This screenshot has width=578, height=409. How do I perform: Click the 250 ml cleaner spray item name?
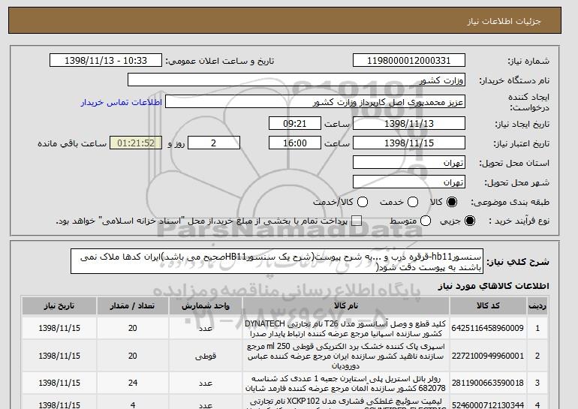click(x=345, y=356)
